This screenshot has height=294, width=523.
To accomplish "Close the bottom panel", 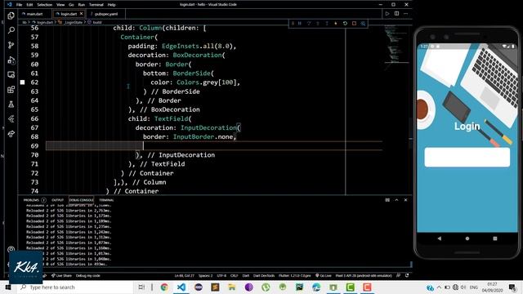I will 405,200.
